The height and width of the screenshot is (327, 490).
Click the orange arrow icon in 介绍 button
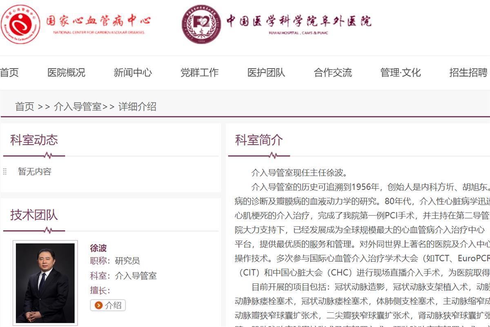pyautogui.click(x=99, y=305)
